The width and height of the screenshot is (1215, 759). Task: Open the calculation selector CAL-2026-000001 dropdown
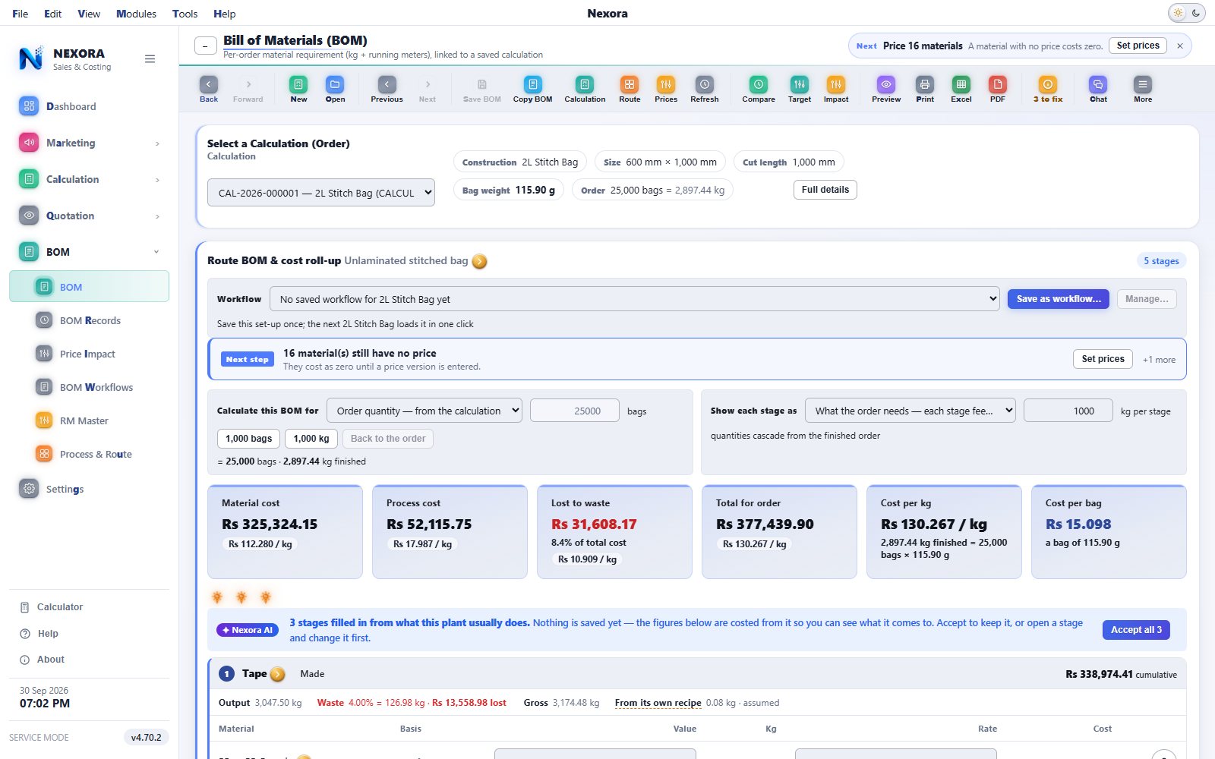(x=321, y=193)
